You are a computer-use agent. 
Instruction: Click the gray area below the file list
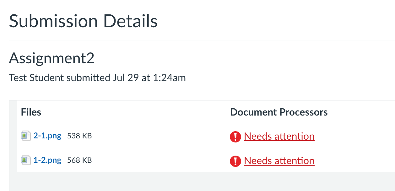tap(201, 182)
